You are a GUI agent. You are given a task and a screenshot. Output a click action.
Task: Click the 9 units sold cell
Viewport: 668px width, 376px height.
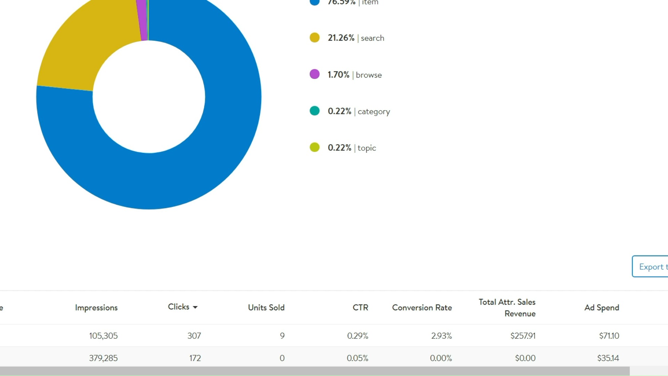pos(282,336)
